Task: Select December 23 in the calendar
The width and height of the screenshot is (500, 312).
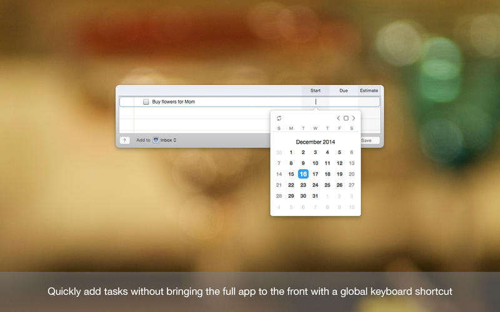Action: pos(303,185)
